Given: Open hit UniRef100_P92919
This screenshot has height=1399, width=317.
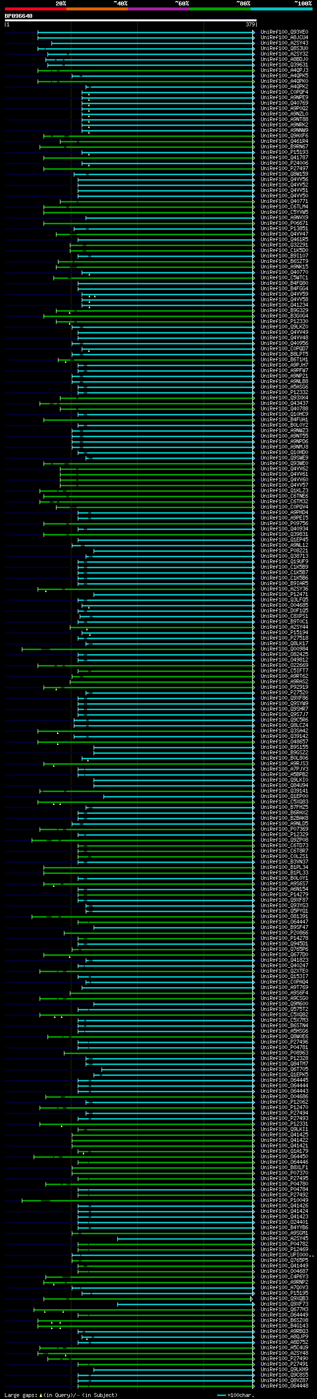Looking at the screenshot, I should (284, 687).
